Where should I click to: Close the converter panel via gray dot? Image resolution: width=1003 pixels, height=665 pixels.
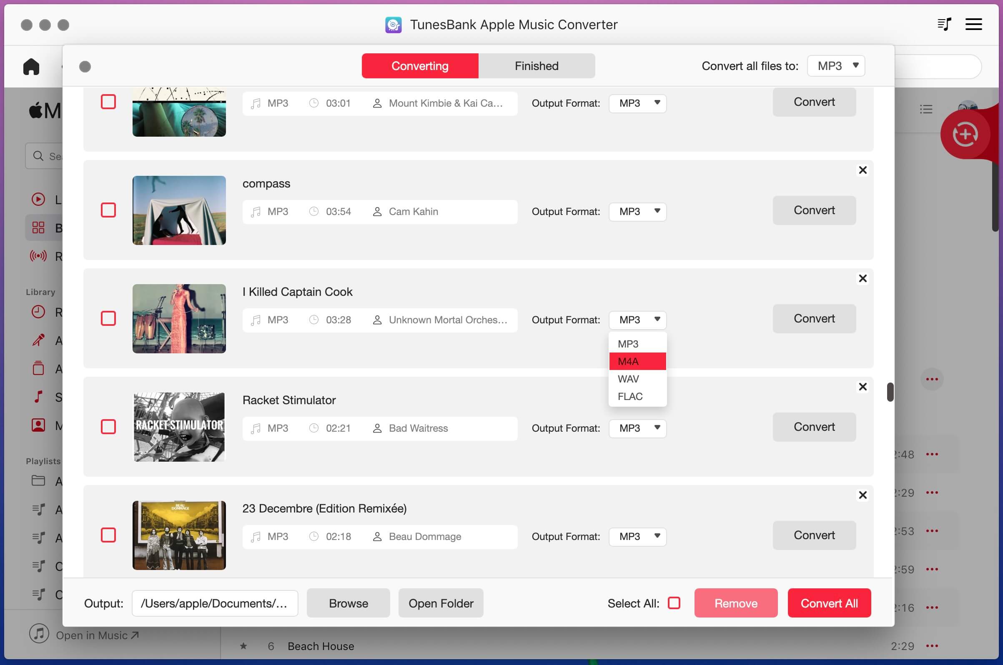click(85, 67)
